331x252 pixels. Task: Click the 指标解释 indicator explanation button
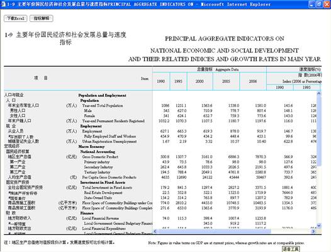(42, 19)
